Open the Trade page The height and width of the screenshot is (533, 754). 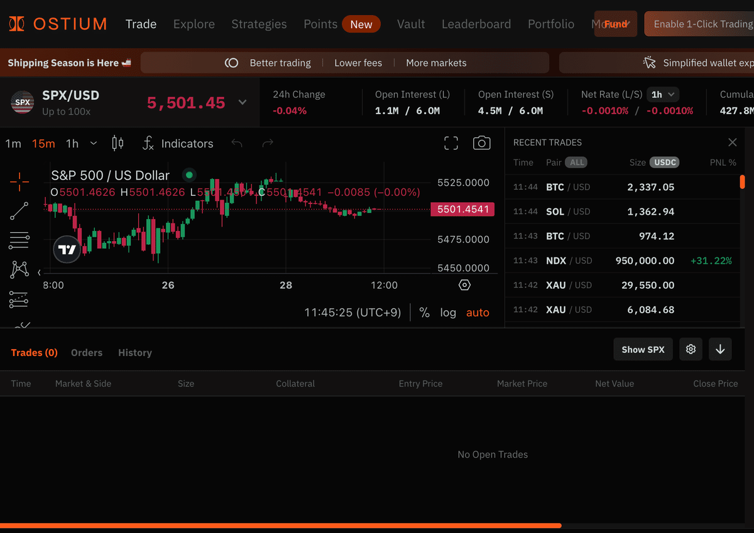[x=141, y=24]
